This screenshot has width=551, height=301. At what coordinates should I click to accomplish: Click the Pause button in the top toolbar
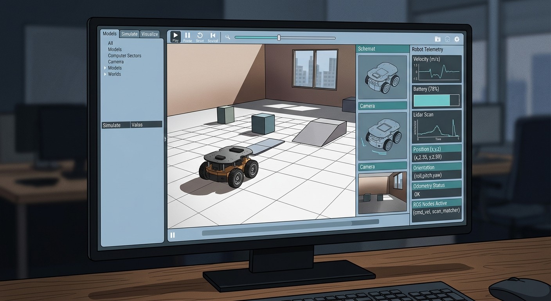point(187,37)
